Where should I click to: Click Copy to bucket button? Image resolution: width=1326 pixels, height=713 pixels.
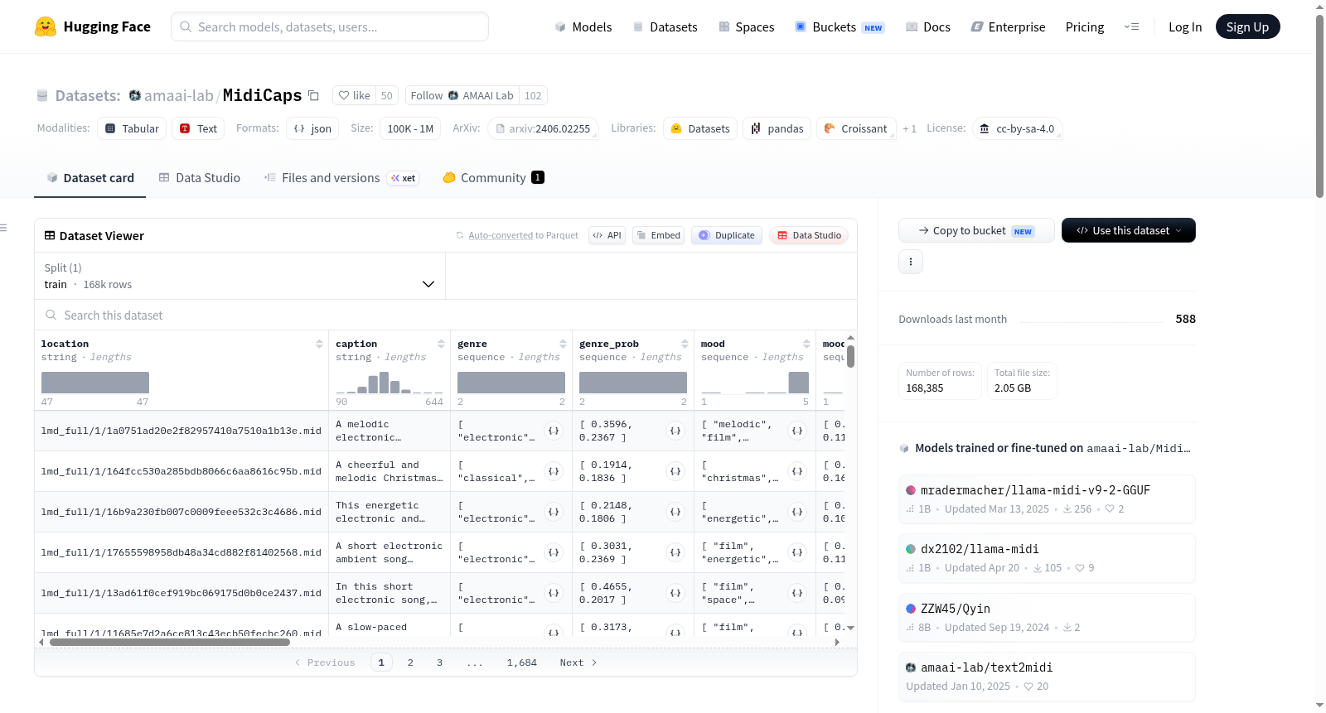(976, 230)
